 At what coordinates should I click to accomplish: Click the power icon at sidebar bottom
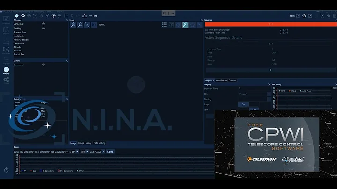tap(6, 170)
